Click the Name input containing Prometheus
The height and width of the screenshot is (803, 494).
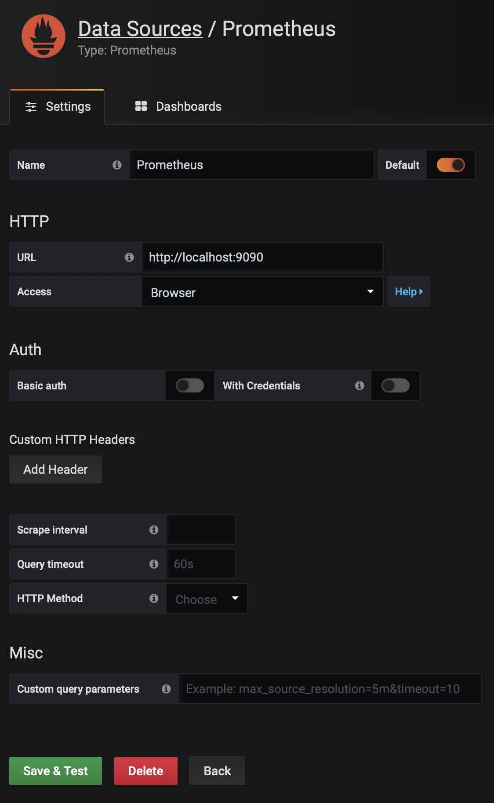[252, 165]
